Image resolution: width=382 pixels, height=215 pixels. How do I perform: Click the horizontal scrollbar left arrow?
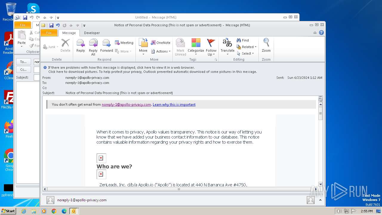45,189
